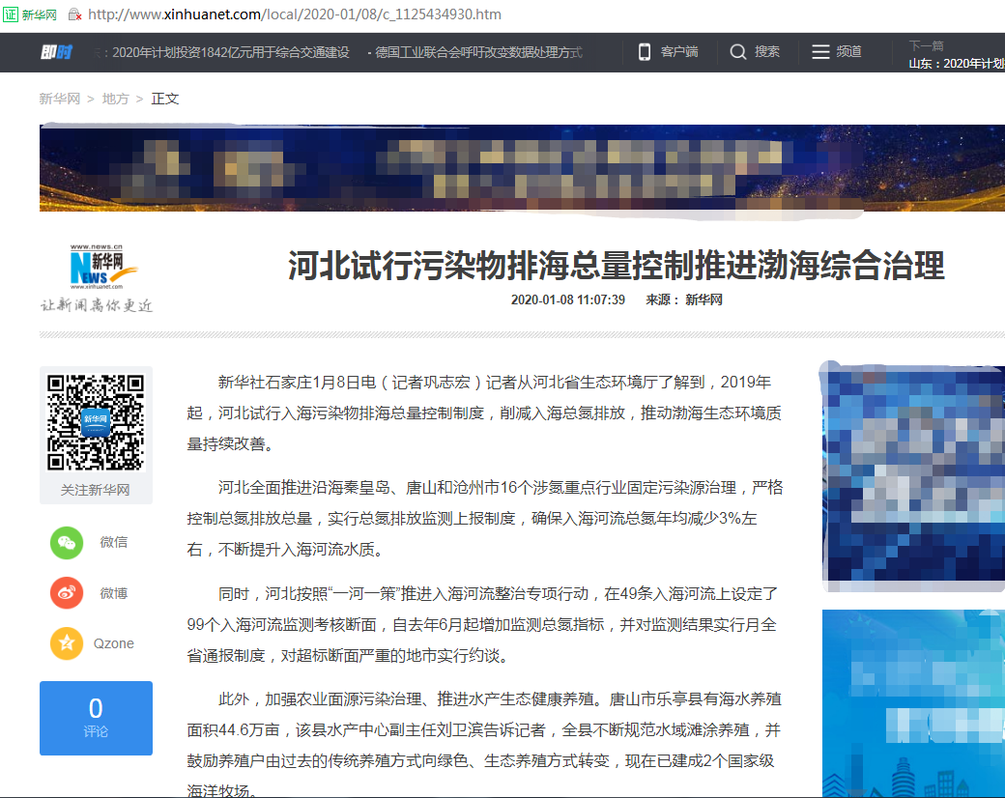Viewport: 1005px width, 798px height.
Task: Click the upper right sidebar ad image
Action: 912,476
